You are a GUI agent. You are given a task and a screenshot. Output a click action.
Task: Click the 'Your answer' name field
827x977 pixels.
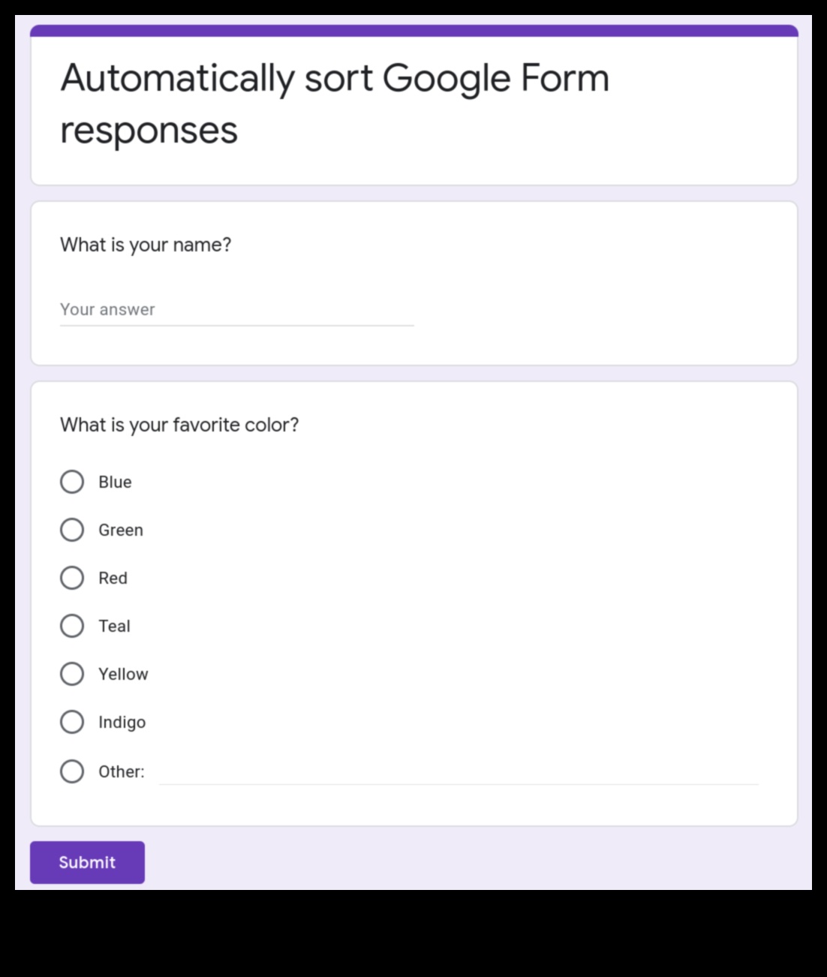pos(236,310)
